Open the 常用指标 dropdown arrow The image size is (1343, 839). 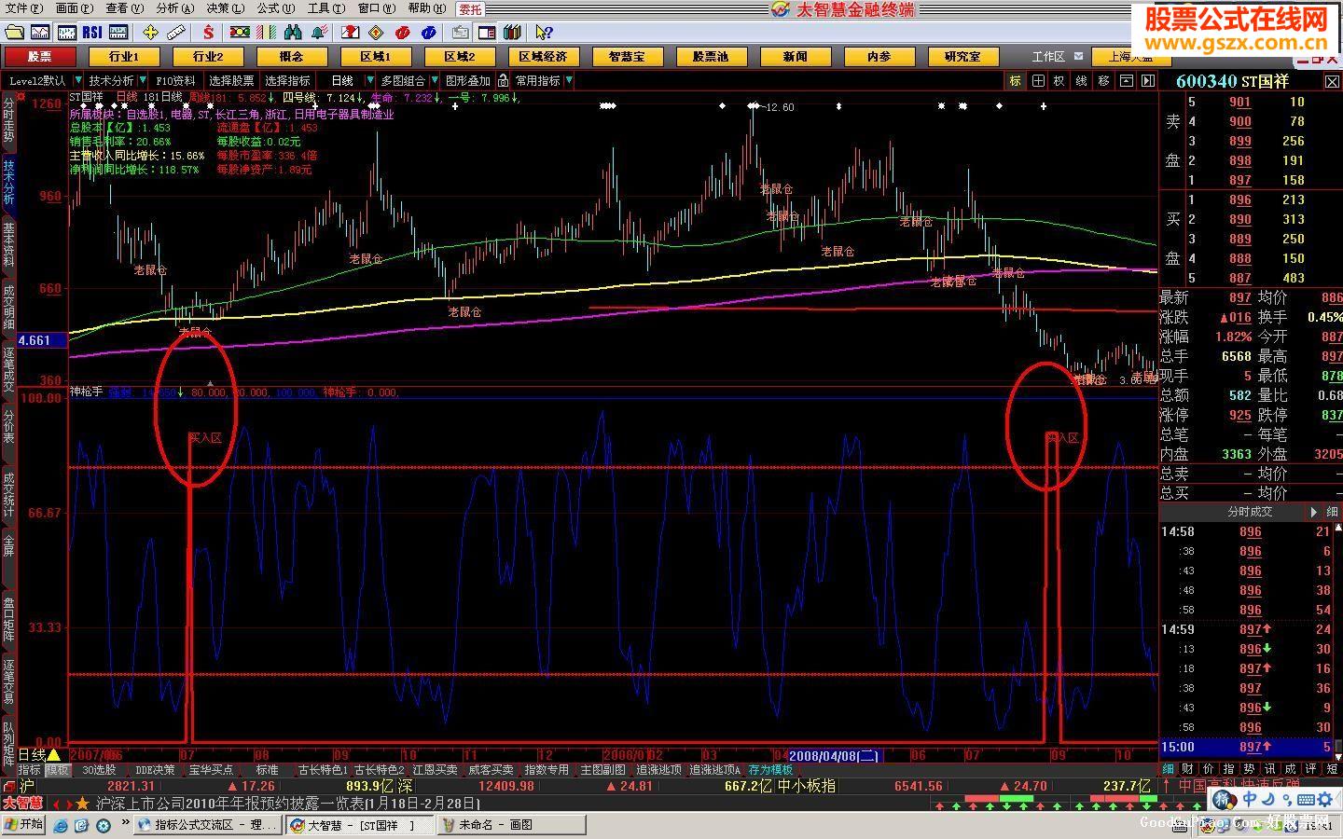coord(569,81)
